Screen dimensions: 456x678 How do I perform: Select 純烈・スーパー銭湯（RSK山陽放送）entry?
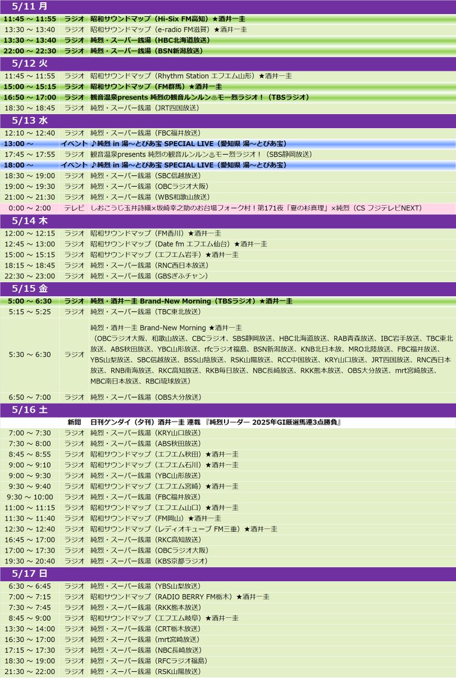tap(146, 671)
